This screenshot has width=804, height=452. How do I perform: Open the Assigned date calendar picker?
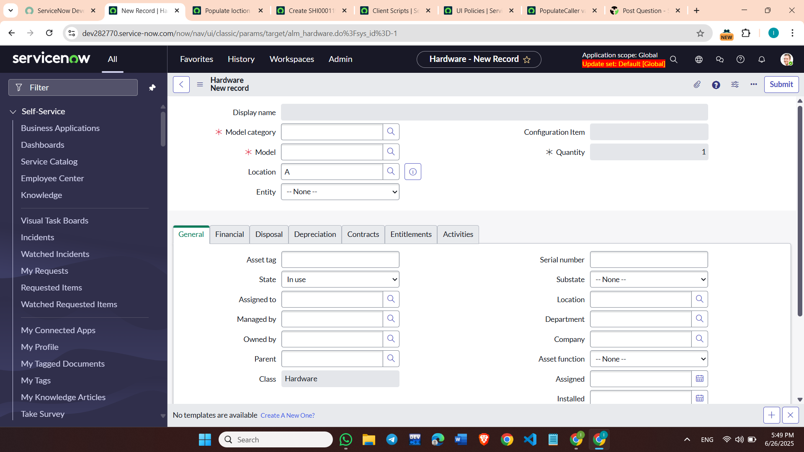point(699,379)
